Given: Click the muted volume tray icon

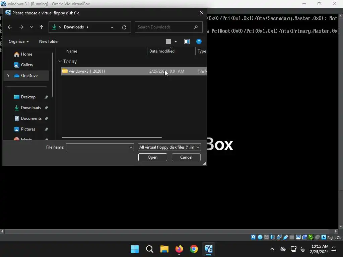Looking at the screenshot, I should pyautogui.click(x=302, y=249).
